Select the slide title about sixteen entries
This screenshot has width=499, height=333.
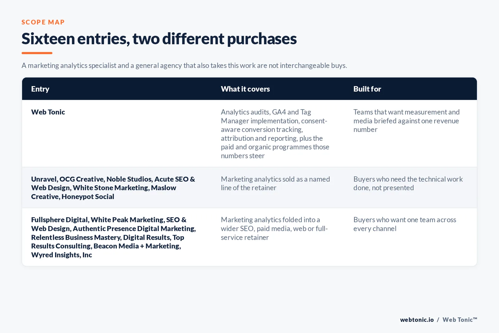click(159, 39)
